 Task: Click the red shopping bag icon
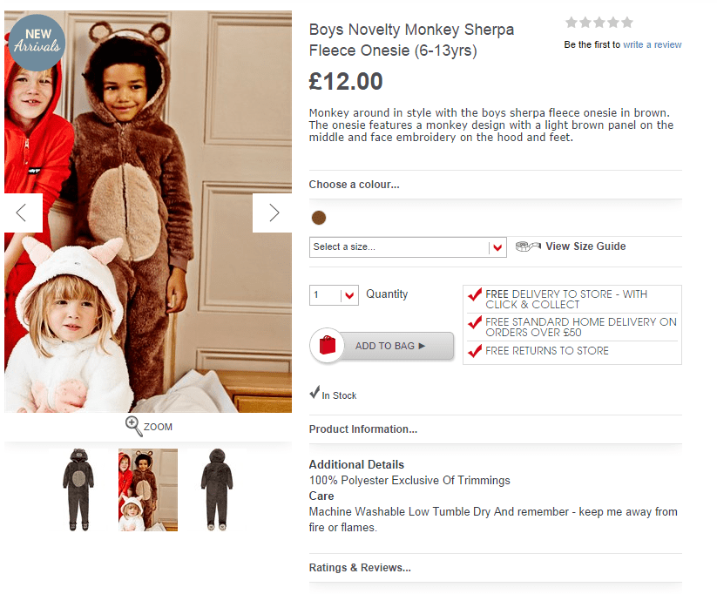[328, 346]
